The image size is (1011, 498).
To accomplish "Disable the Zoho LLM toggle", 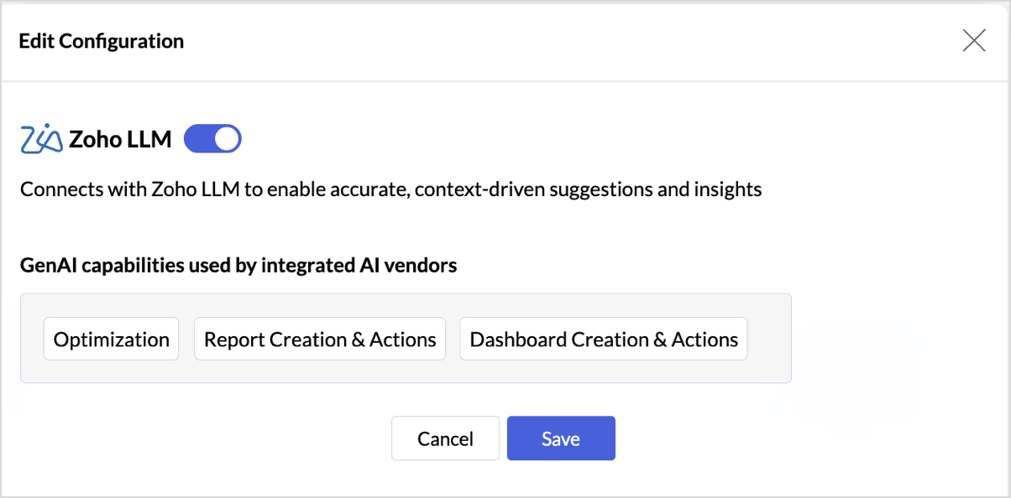I will pyautogui.click(x=212, y=139).
